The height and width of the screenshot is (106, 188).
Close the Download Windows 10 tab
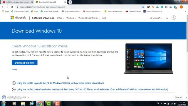pyautogui.click(x=65, y=2)
